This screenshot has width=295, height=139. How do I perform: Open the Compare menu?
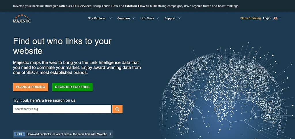click(123, 18)
